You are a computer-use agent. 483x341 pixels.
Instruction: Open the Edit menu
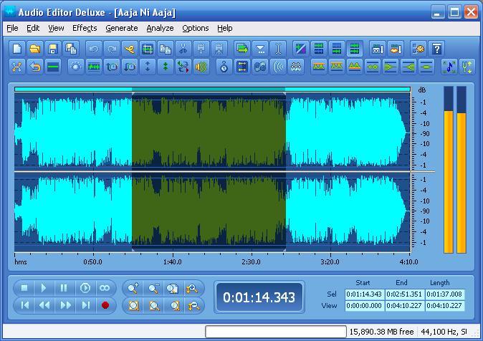click(x=33, y=28)
